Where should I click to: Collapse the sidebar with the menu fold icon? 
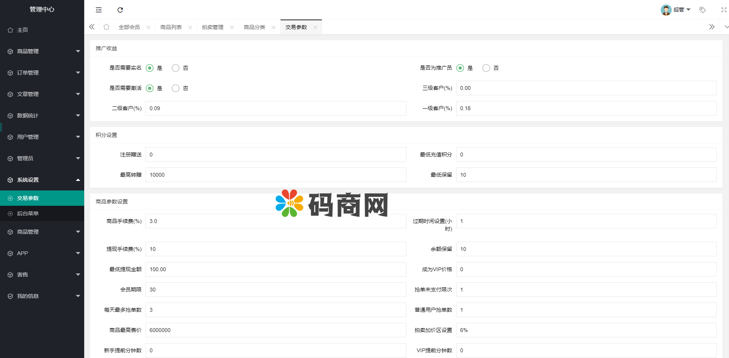pyautogui.click(x=99, y=10)
